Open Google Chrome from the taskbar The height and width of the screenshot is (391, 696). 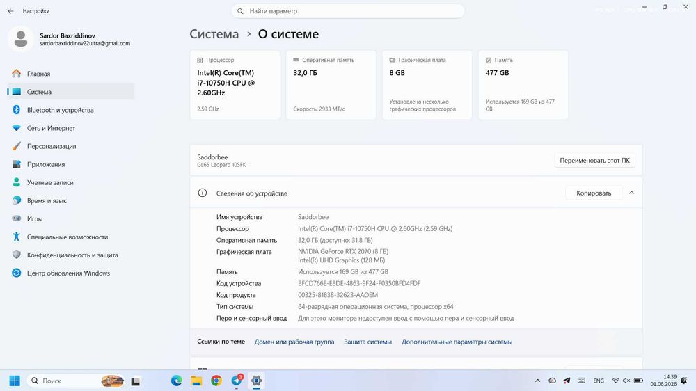216,381
